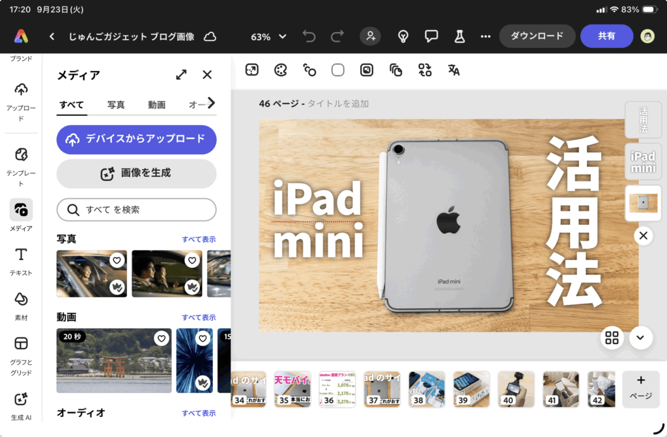
Task: Open the comments speech bubble icon
Action: tap(431, 36)
